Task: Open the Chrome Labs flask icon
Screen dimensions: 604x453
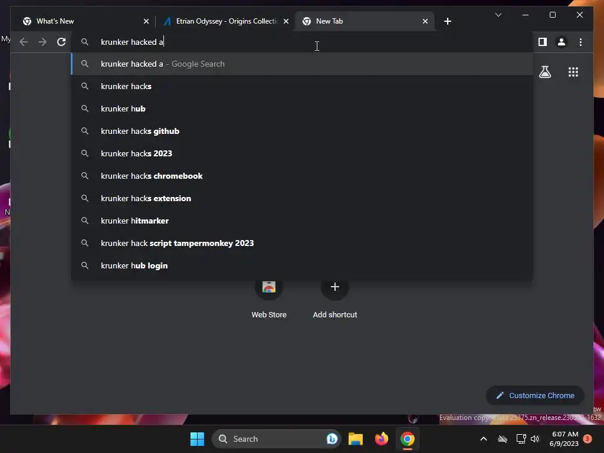Action: pyautogui.click(x=544, y=72)
